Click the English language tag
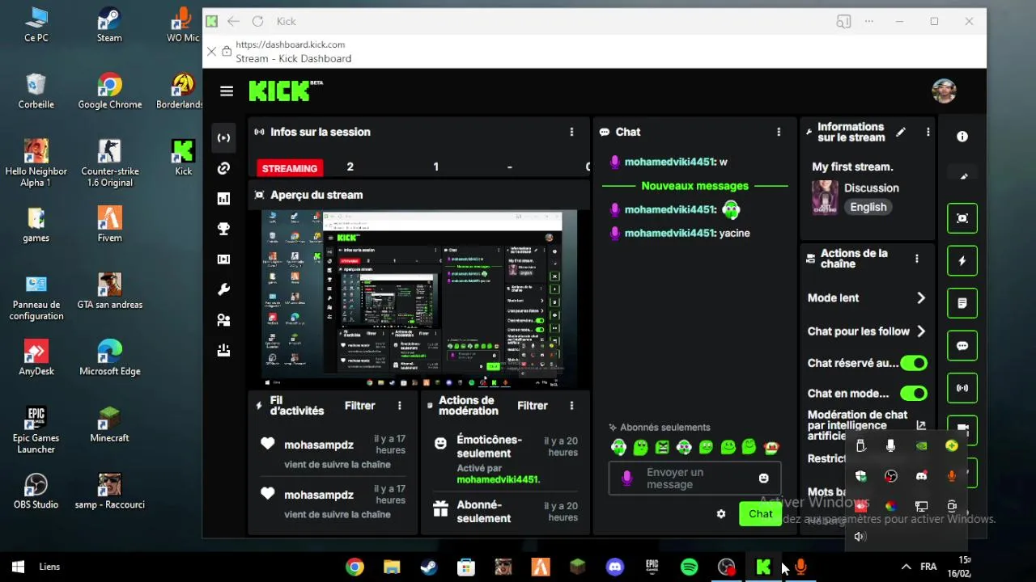Screen dimensions: 1036x582 [x=868, y=207]
